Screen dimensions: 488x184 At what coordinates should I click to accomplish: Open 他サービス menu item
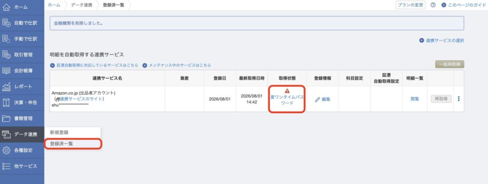(22, 166)
